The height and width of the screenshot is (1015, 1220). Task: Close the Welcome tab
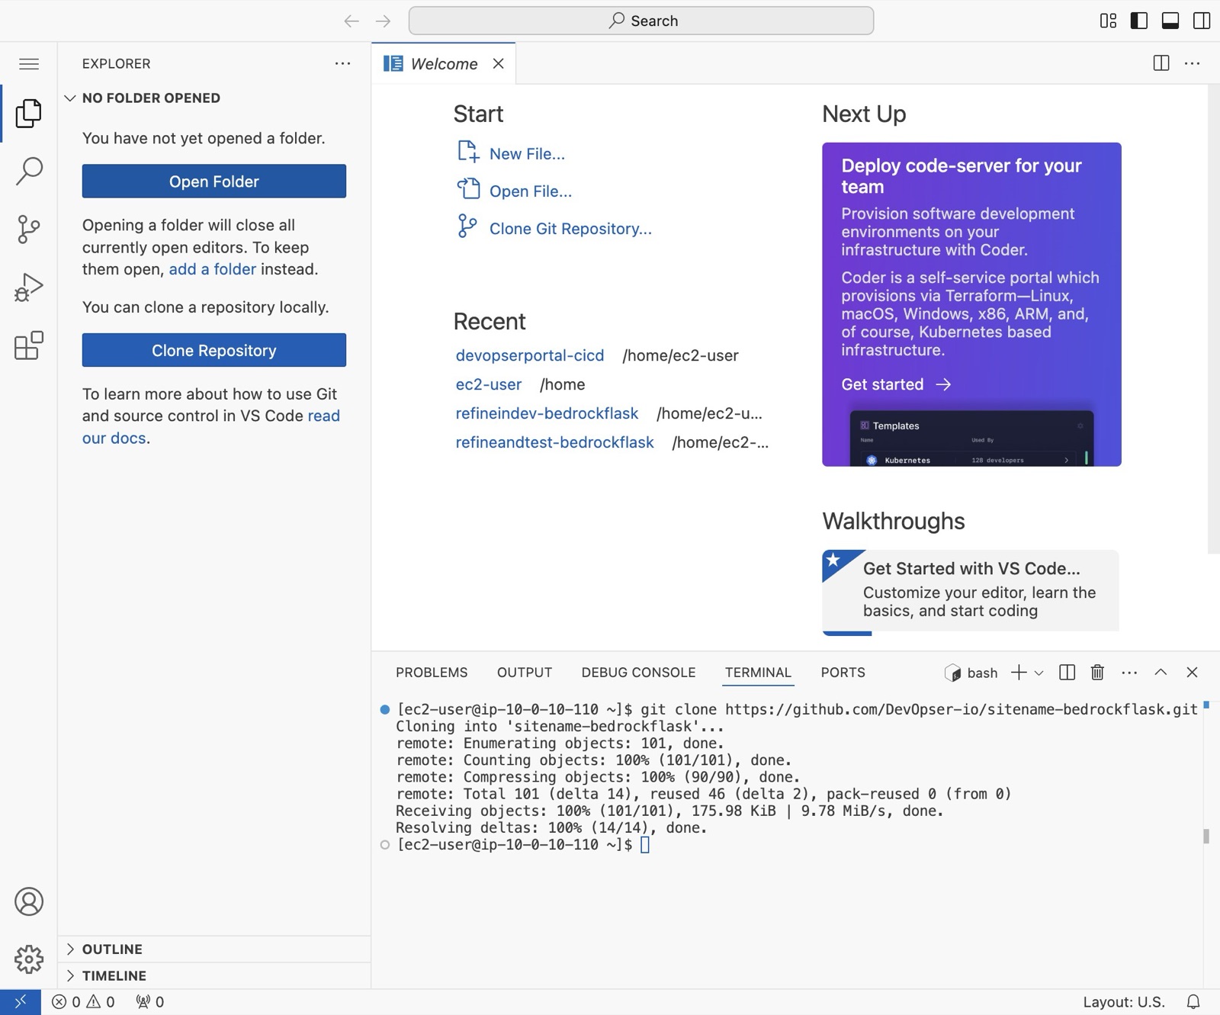point(498,63)
